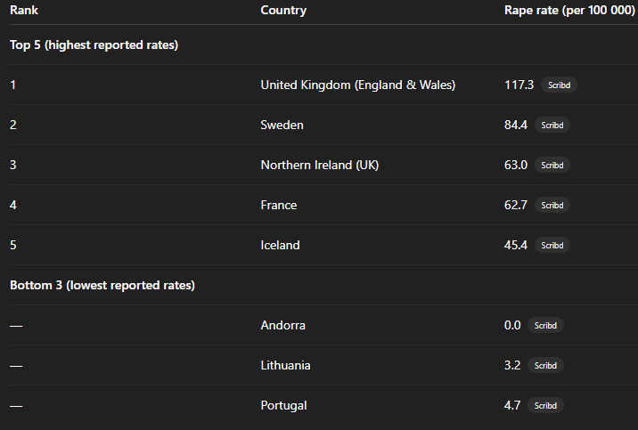638x430 pixels.
Task: Click the '62.7' rate value
Action: [x=516, y=206]
